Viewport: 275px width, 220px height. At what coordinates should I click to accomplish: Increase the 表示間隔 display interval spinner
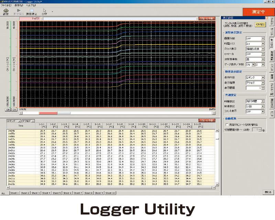(263, 86)
